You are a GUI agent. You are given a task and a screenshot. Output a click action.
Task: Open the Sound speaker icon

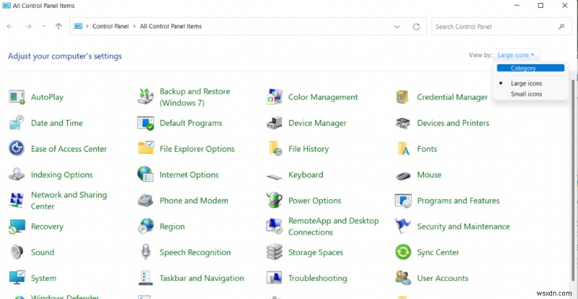tap(17, 252)
